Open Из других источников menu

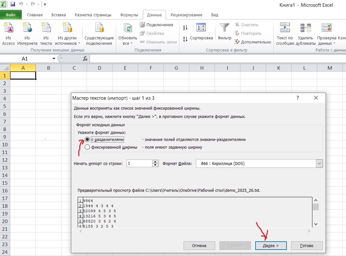67,34
